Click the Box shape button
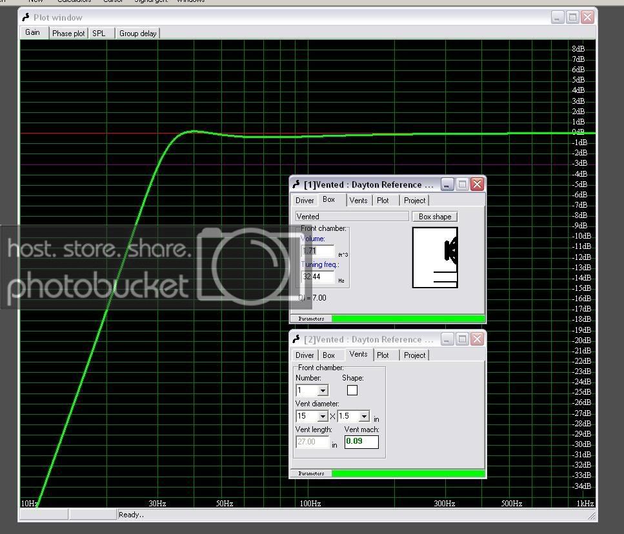 tap(435, 217)
